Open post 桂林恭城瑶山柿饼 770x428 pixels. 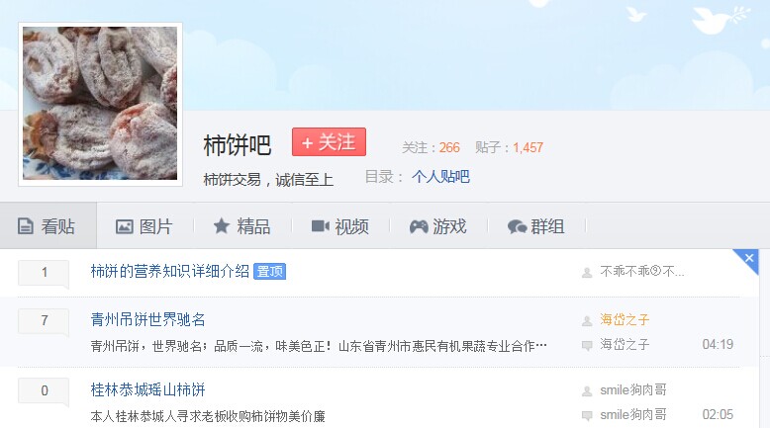click(147, 389)
